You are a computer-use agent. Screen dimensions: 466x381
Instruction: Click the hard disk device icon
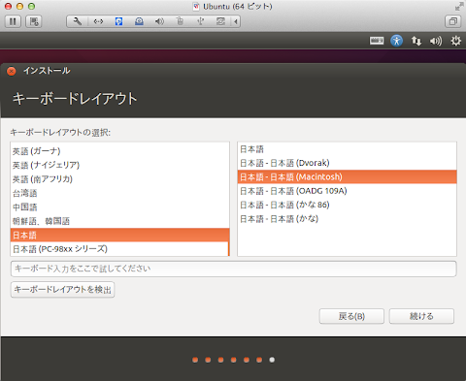118,21
